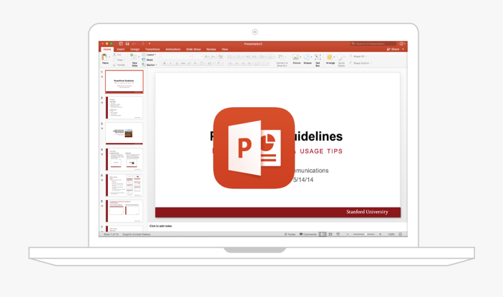The width and height of the screenshot is (503, 297).
Task: Open the Paste options arrow
Action: (110, 57)
